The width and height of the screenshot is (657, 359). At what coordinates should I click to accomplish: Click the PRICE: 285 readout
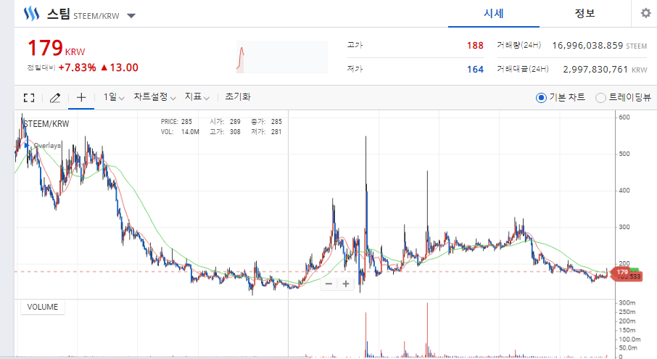pos(176,122)
